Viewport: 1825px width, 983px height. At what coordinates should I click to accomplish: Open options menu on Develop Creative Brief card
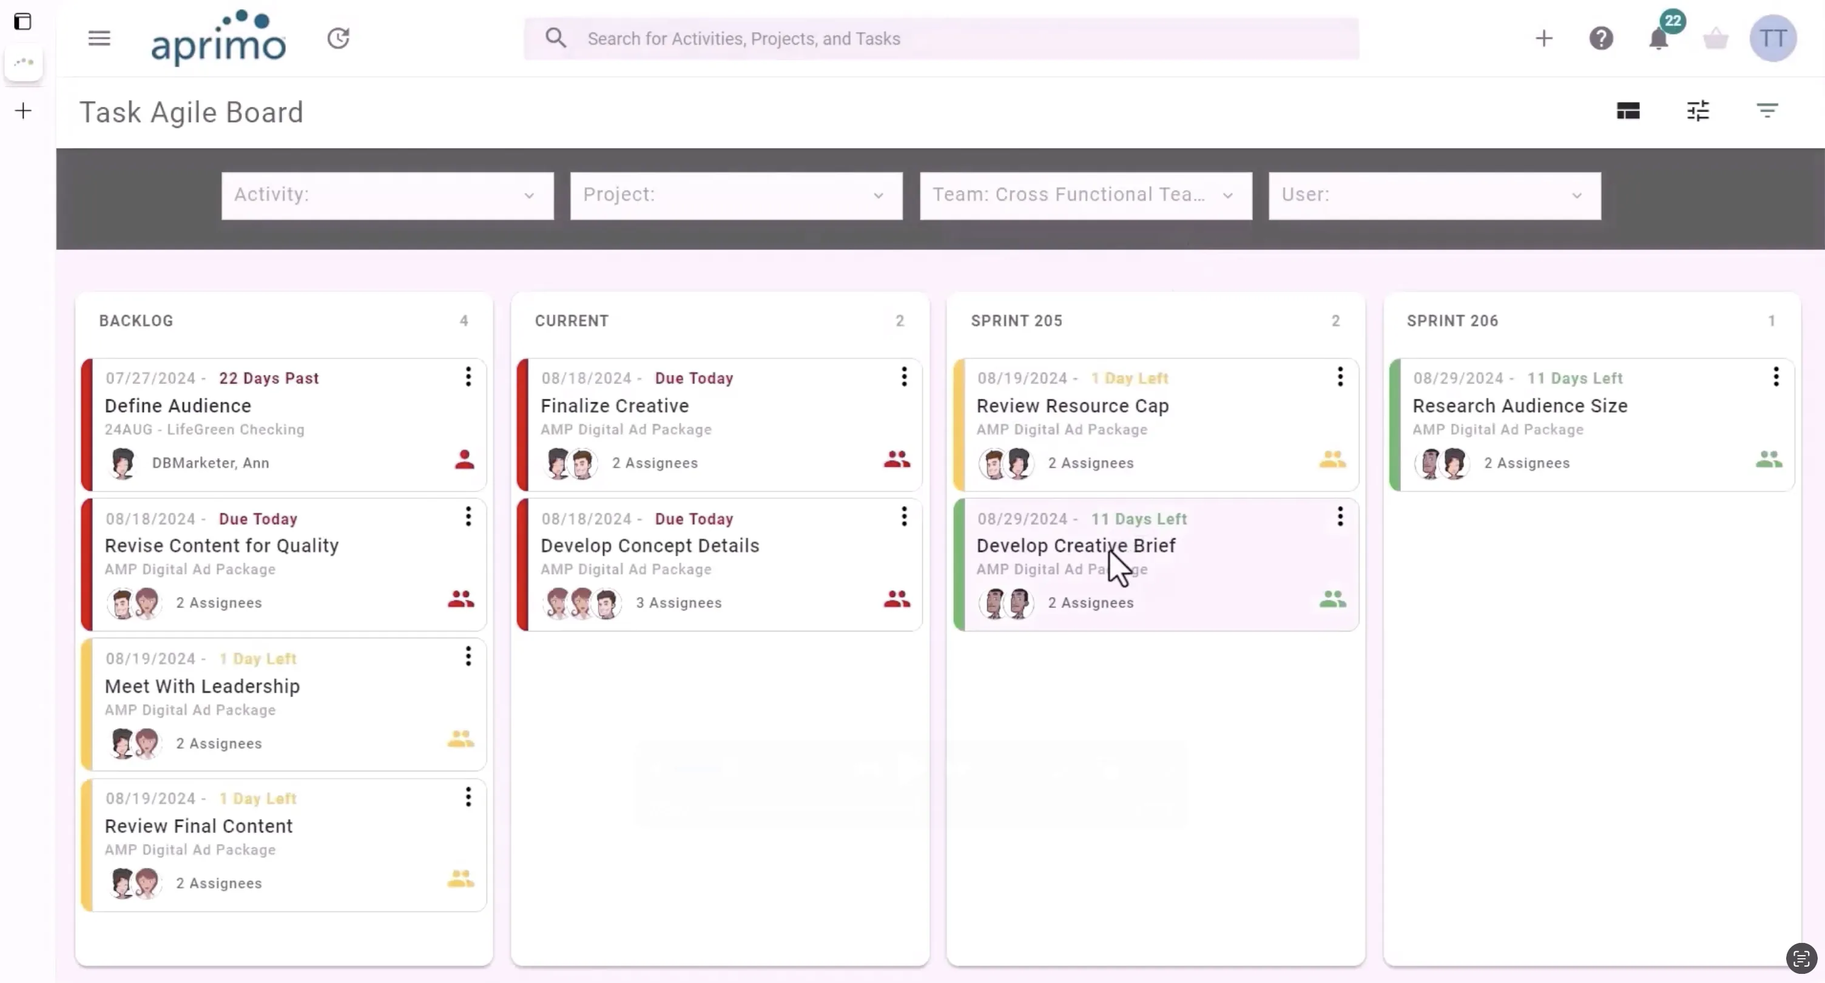[x=1340, y=518]
